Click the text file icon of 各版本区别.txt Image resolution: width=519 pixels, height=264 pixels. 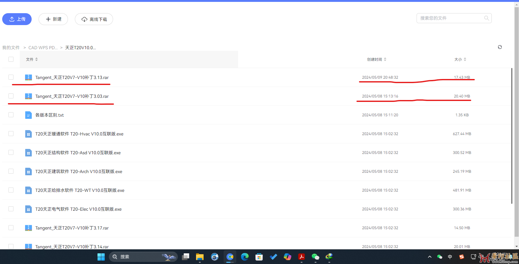[x=29, y=115]
